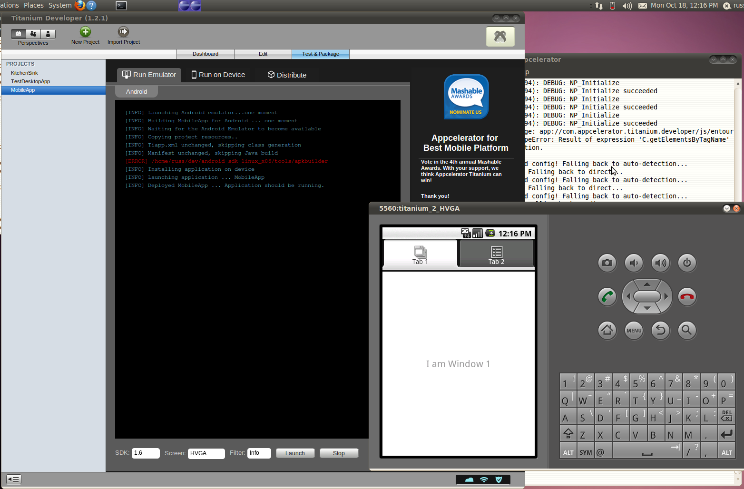Click the Q key on emulator keyboard
This screenshot has height=489, width=744.
click(568, 399)
